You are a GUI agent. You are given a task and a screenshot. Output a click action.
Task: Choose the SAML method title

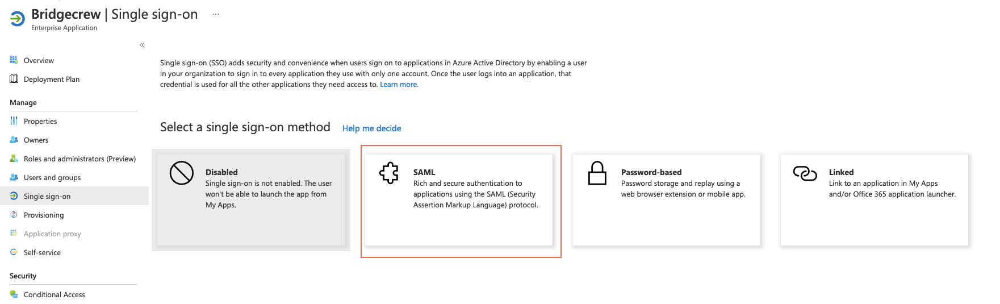[424, 172]
